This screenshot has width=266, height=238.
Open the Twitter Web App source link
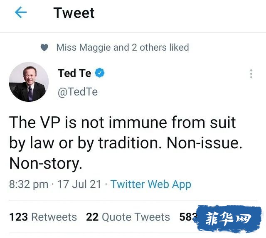point(151,184)
